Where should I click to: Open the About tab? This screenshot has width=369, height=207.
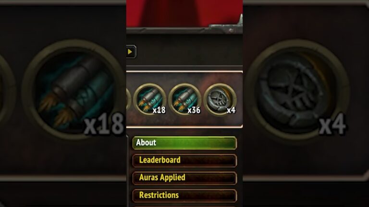pyautogui.click(x=184, y=143)
